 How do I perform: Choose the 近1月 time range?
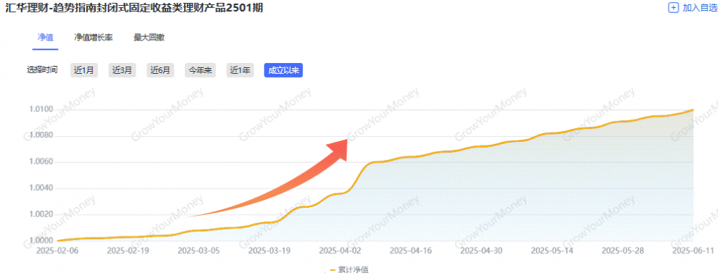[x=83, y=70]
